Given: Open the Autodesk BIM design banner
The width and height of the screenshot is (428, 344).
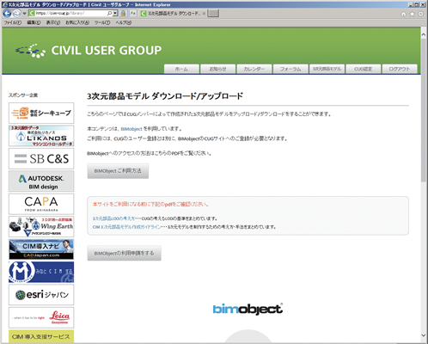Looking at the screenshot, I should [x=41, y=181].
